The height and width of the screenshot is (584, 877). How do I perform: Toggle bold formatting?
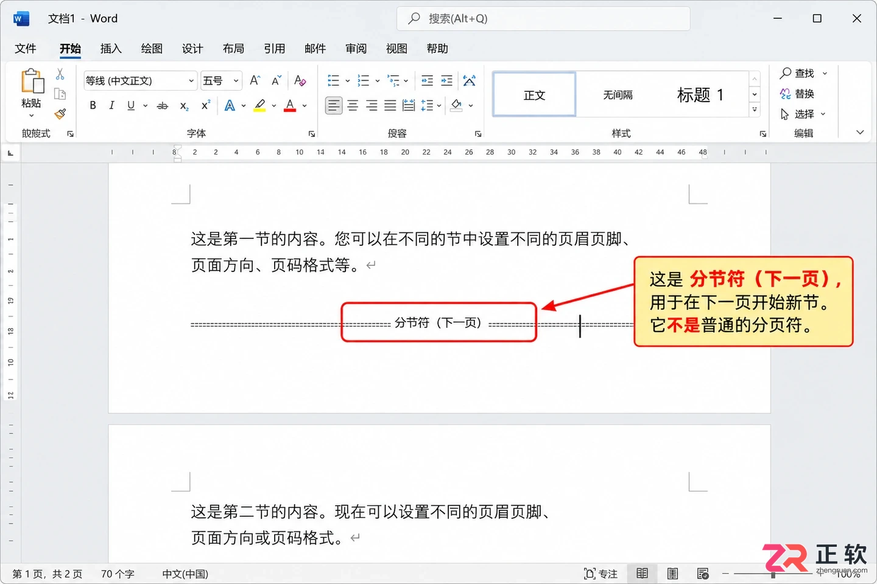tap(93, 105)
